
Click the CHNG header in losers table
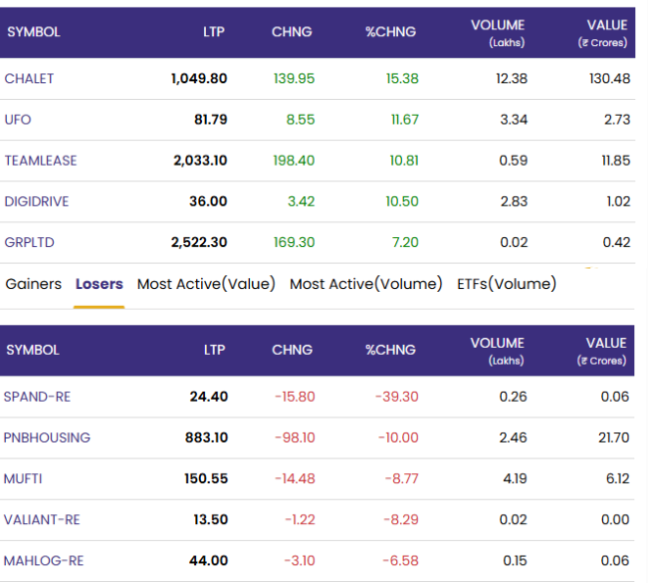(x=292, y=350)
